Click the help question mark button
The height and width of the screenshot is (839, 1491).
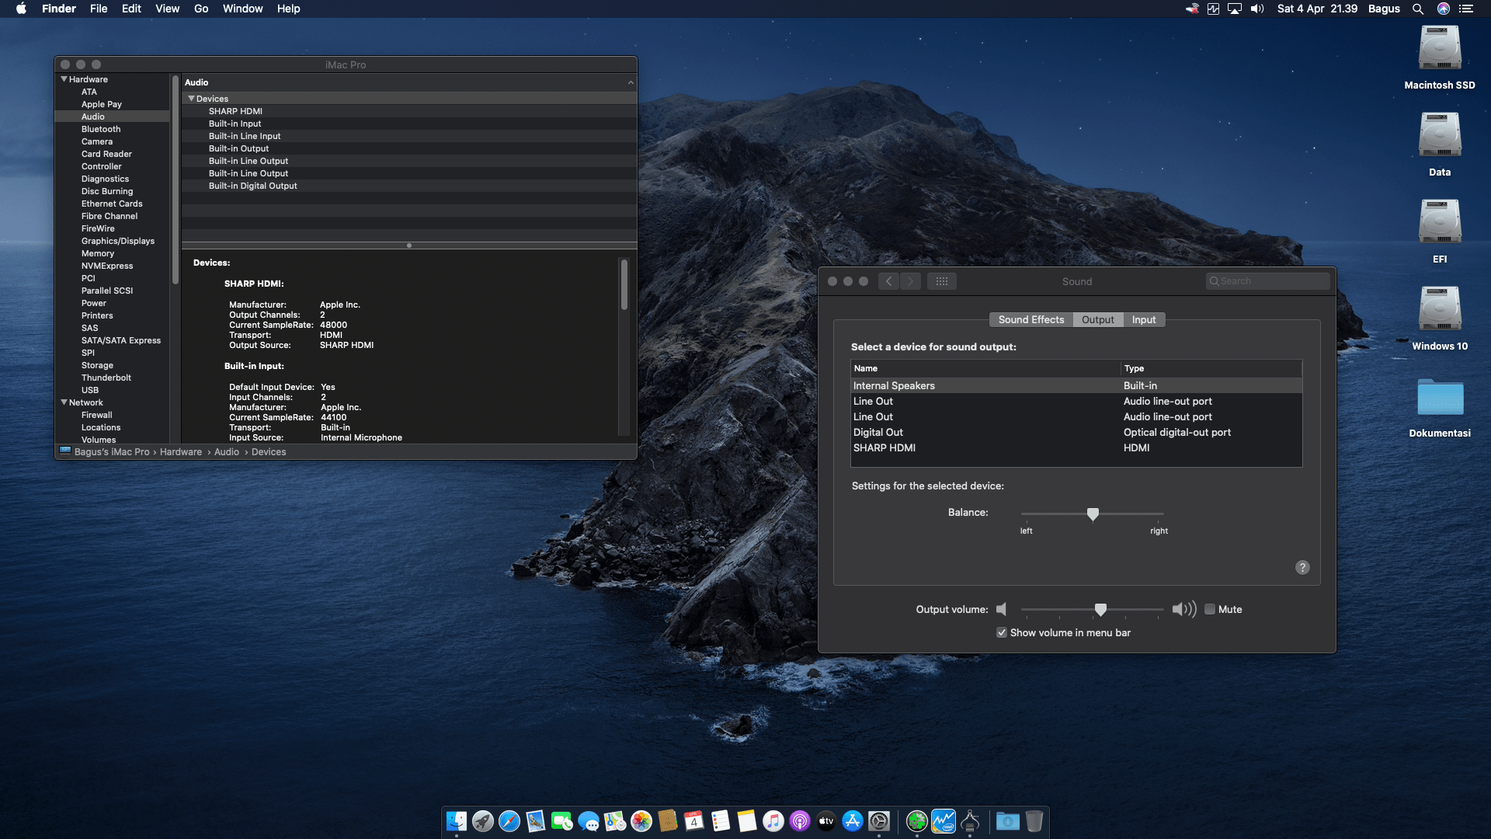[x=1302, y=568]
